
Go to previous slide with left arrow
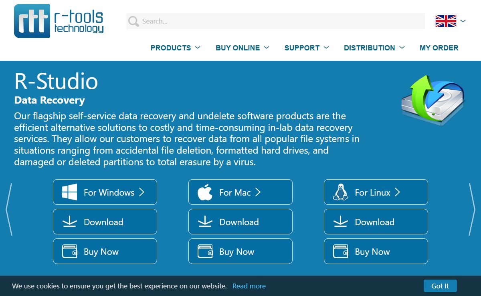tap(9, 209)
